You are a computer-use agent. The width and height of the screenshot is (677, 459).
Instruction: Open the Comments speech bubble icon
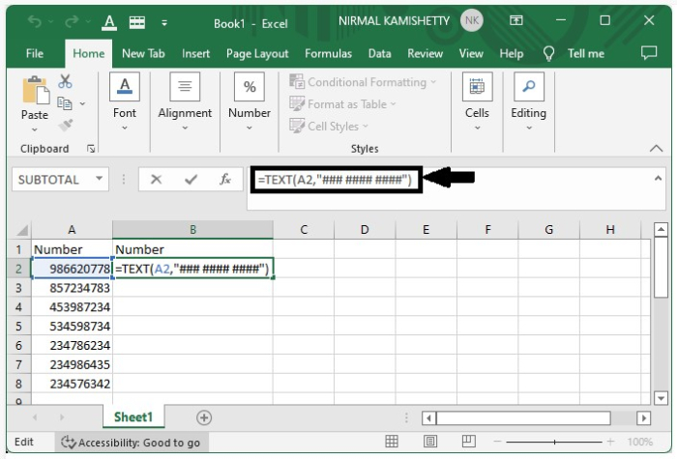[649, 52]
